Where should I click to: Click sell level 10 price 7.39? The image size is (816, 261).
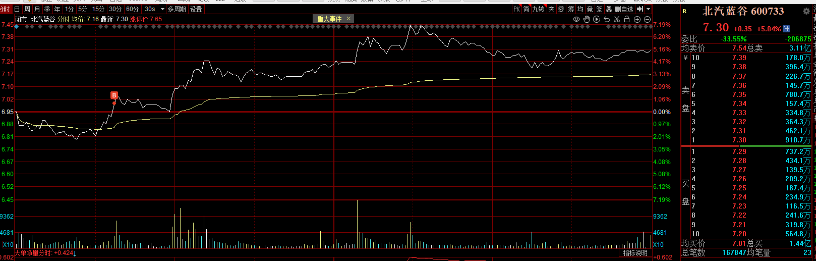point(739,58)
